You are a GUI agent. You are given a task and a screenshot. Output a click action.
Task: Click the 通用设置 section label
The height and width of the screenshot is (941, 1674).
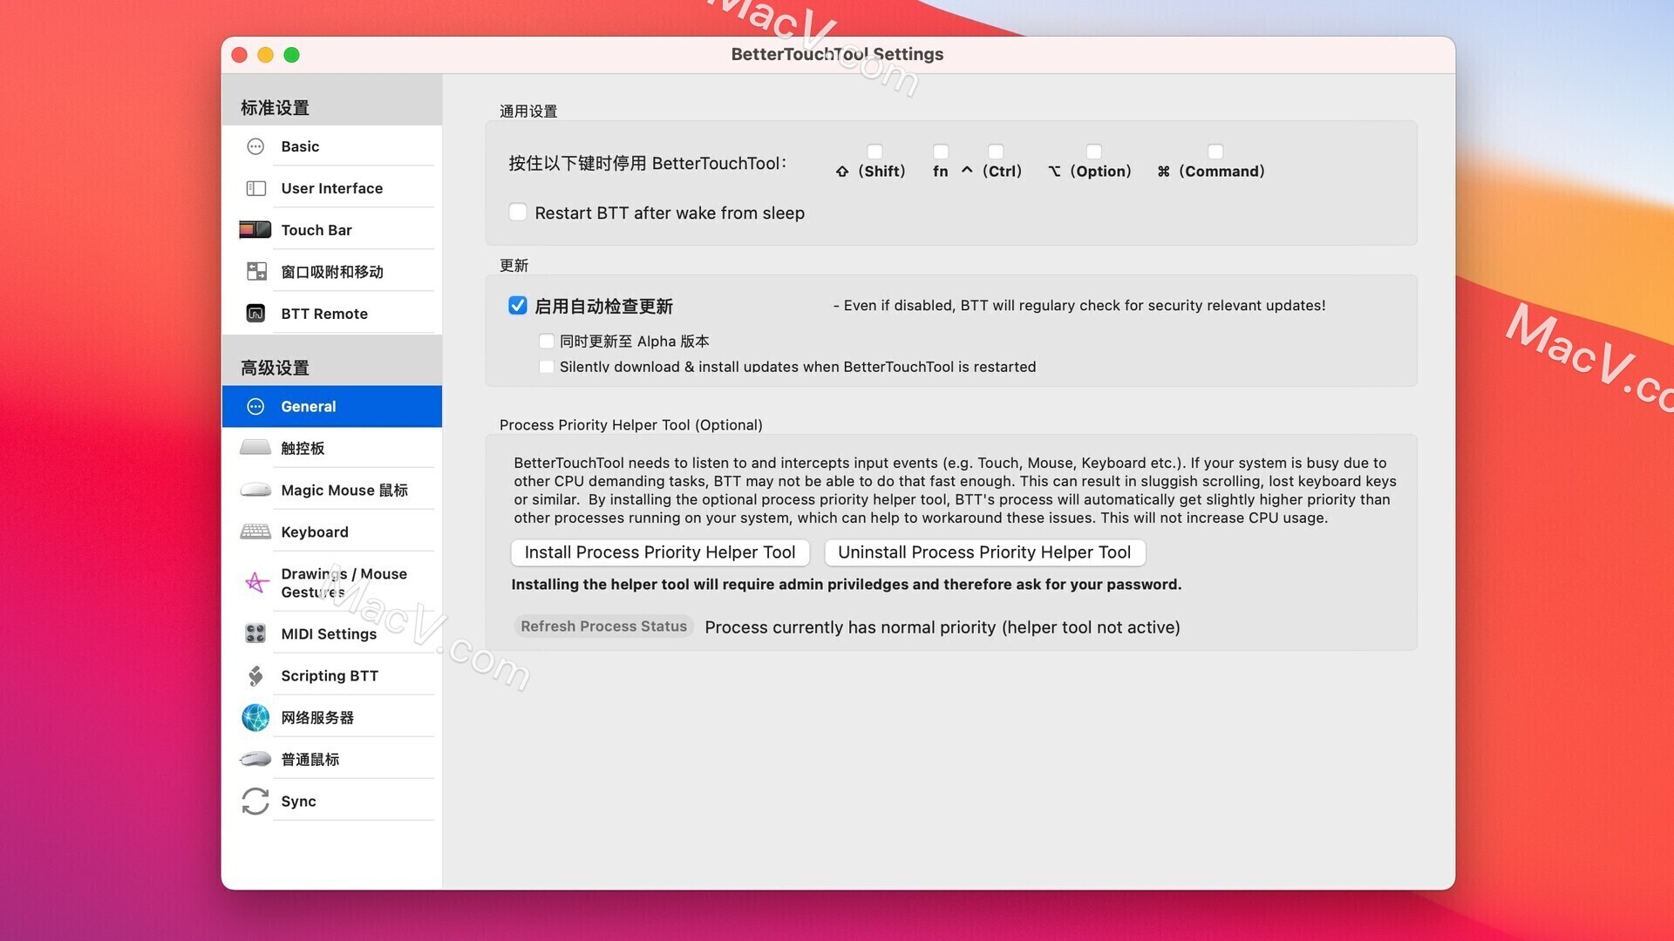point(528,112)
